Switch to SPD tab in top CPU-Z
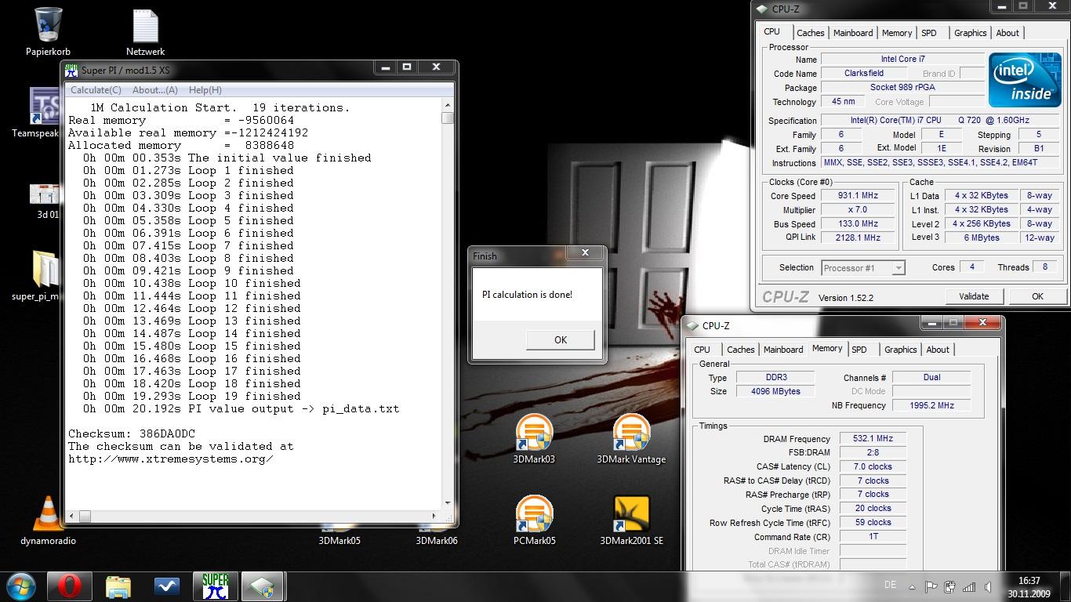This screenshot has width=1071, height=602. coord(929,33)
